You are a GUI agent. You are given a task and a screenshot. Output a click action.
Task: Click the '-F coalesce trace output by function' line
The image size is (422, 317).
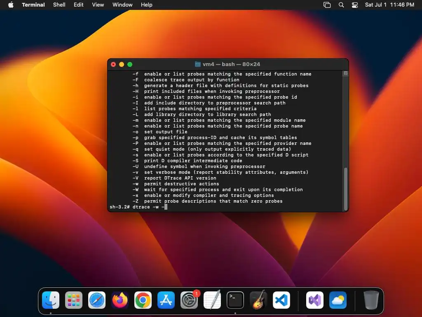coord(186,80)
